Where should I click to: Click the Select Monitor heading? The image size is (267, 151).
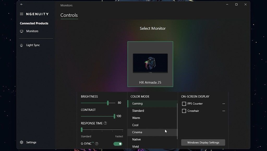click(153, 28)
